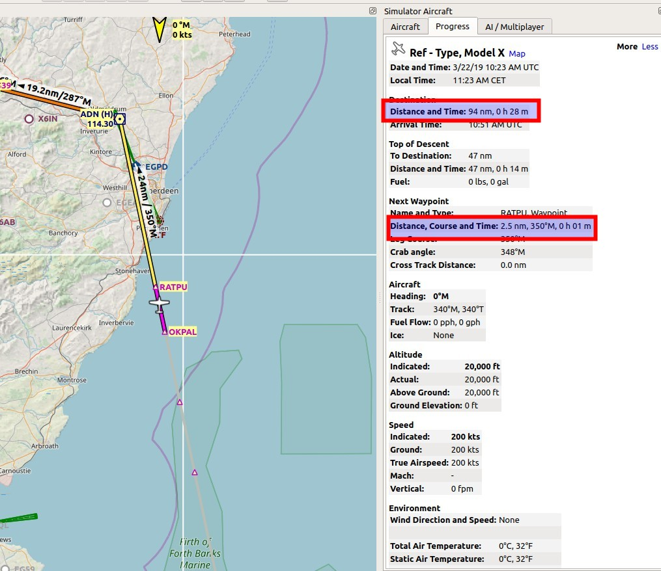Switch to the Aircraft tab
The image size is (661, 571).
click(405, 27)
